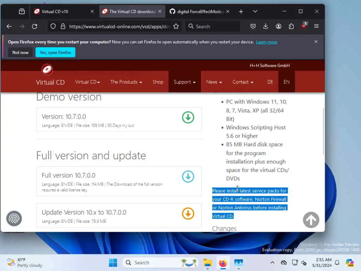Viewport: 361px width, 271px height.
Task: Go back with the browser back arrow
Action: tap(9, 26)
